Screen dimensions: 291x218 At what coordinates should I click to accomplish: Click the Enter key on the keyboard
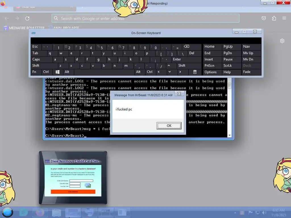click(x=186, y=59)
